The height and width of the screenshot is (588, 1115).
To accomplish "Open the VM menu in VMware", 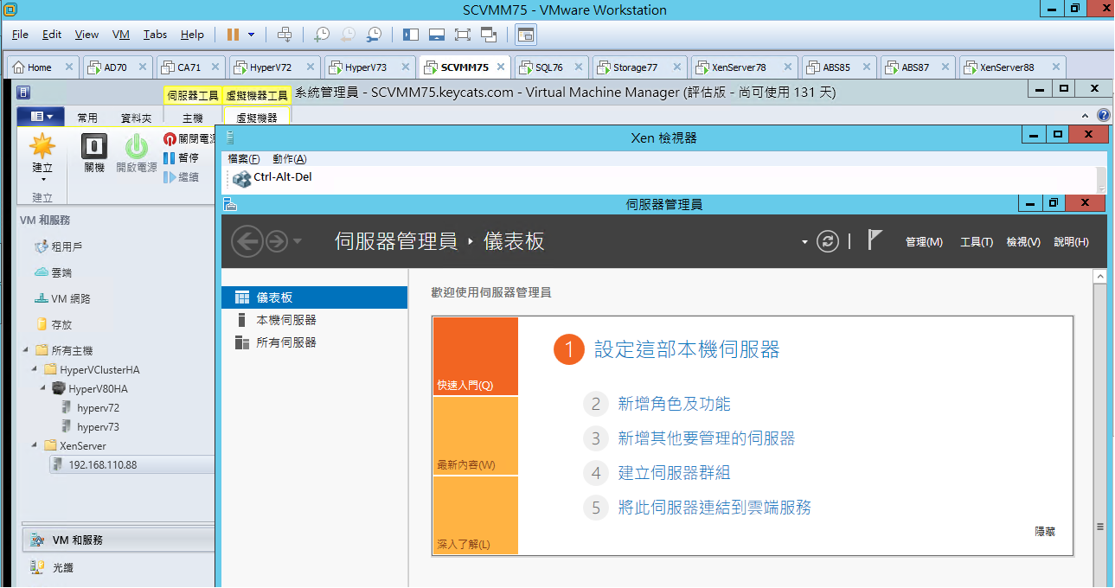I will coord(121,35).
